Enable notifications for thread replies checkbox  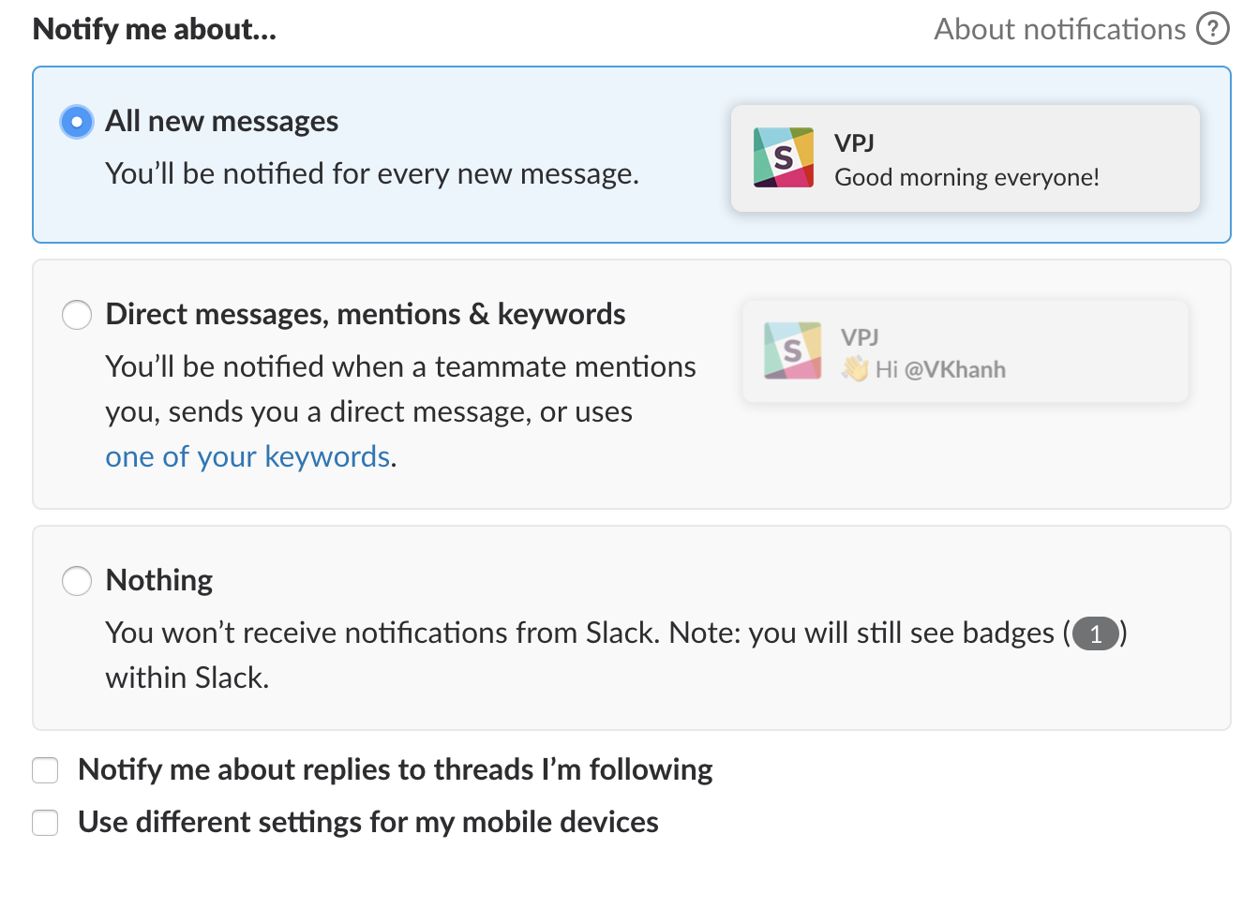tap(45, 770)
